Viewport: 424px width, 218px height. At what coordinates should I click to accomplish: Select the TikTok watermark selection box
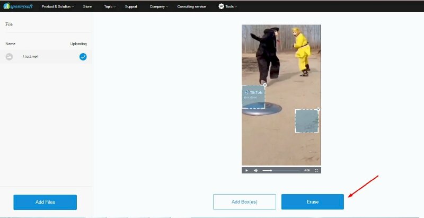pos(253,97)
